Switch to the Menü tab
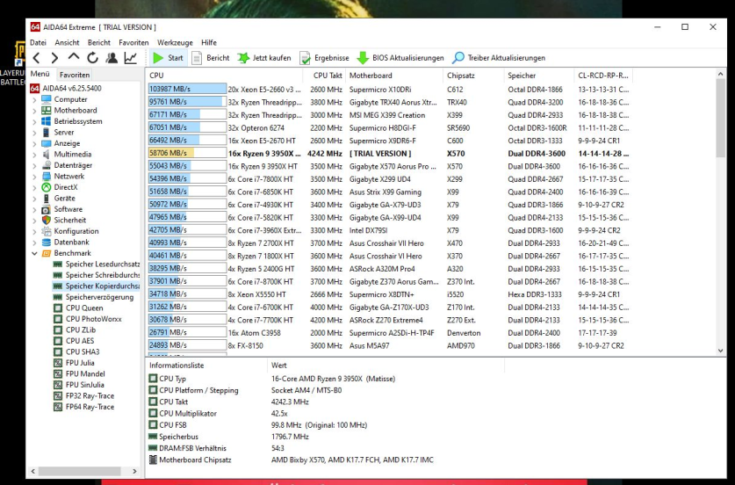The height and width of the screenshot is (485, 735). click(x=40, y=74)
